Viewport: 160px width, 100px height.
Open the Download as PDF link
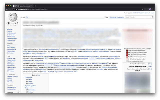click(12, 87)
